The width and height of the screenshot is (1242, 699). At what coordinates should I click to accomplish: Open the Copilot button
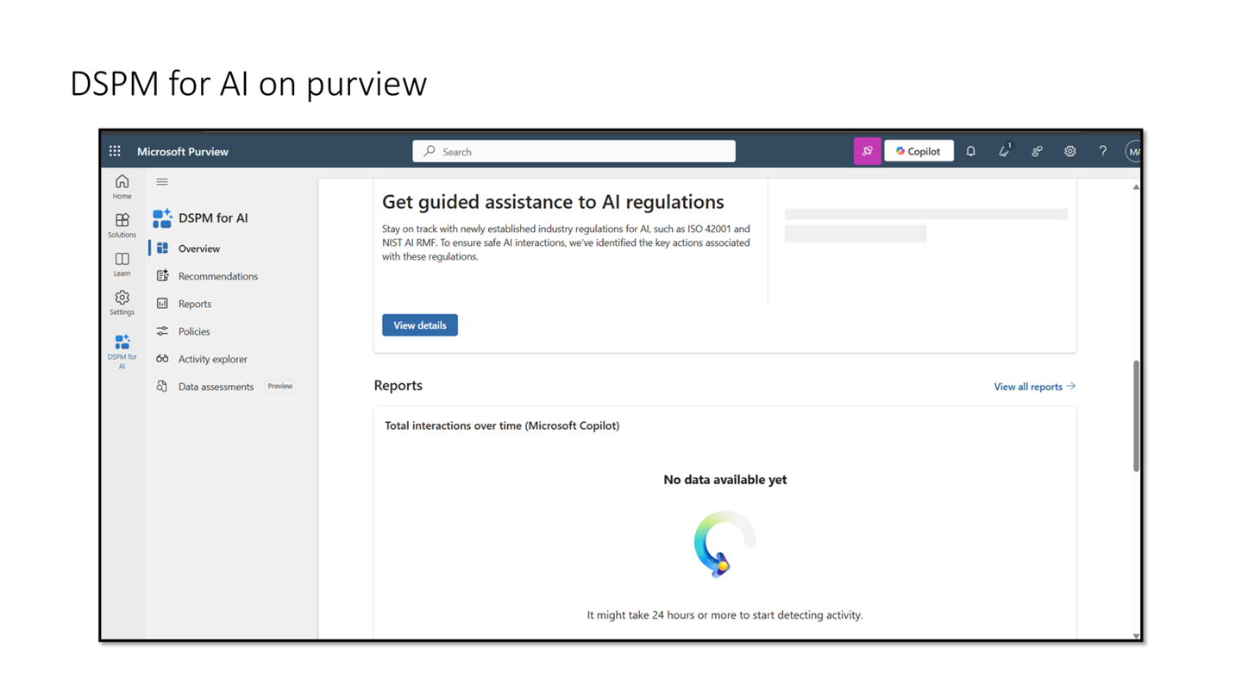(x=919, y=151)
